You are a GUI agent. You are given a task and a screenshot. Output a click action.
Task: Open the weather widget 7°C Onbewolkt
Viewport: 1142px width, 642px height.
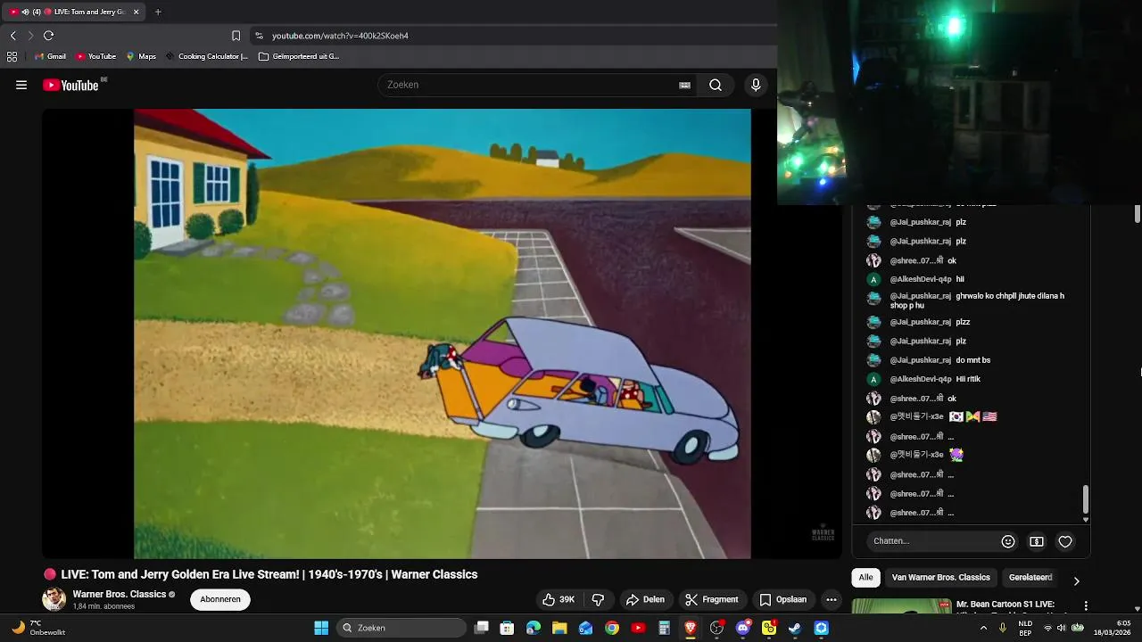[x=38, y=628]
